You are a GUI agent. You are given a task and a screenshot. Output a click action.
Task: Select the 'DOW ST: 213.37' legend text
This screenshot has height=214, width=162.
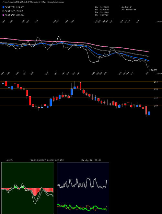tap(14, 7)
